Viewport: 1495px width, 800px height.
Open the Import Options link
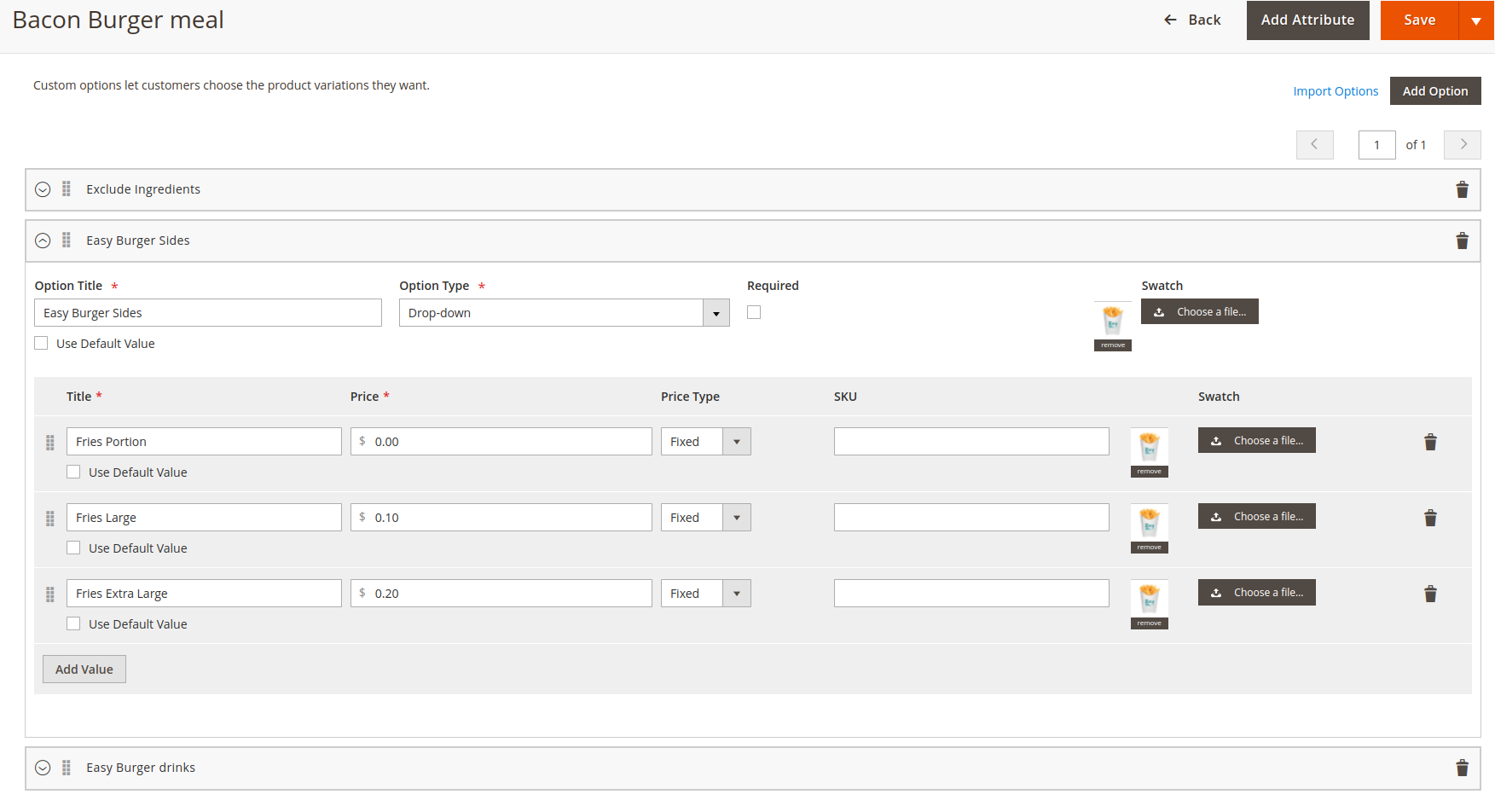(x=1335, y=91)
